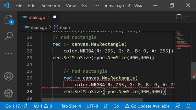Click the error count indicator in status bar
Screen dimensions: 196x110
38,106
